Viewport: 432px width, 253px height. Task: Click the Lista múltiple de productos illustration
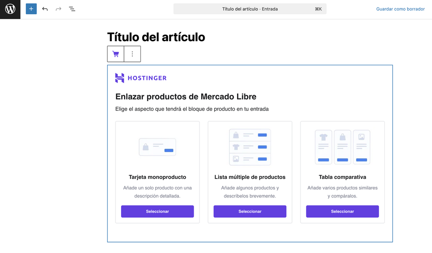coord(250,147)
